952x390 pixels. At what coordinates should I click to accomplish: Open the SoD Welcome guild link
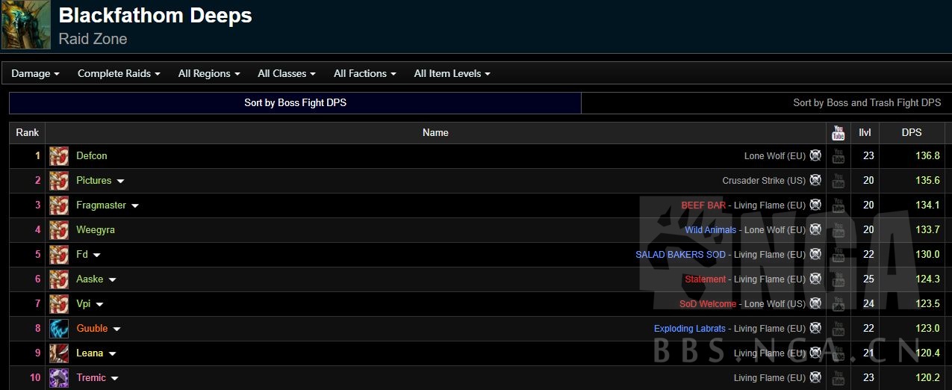tap(708, 304)
